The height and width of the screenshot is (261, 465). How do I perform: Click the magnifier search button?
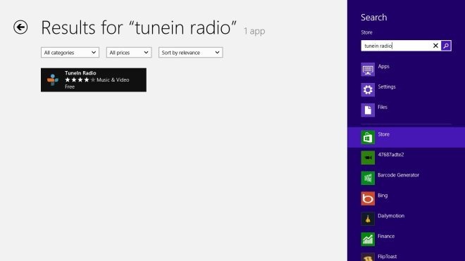[446, 46]
